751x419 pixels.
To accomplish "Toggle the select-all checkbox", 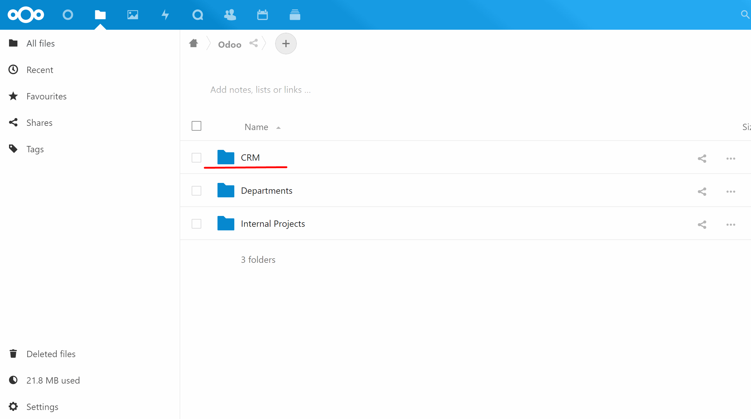I will (196, 126).
